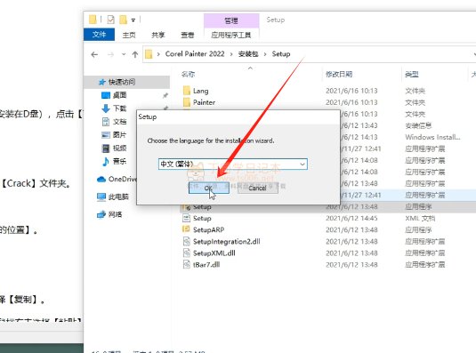Open the 查看 ribbon tab
476x353 pixels.
[x=188, y=35]
